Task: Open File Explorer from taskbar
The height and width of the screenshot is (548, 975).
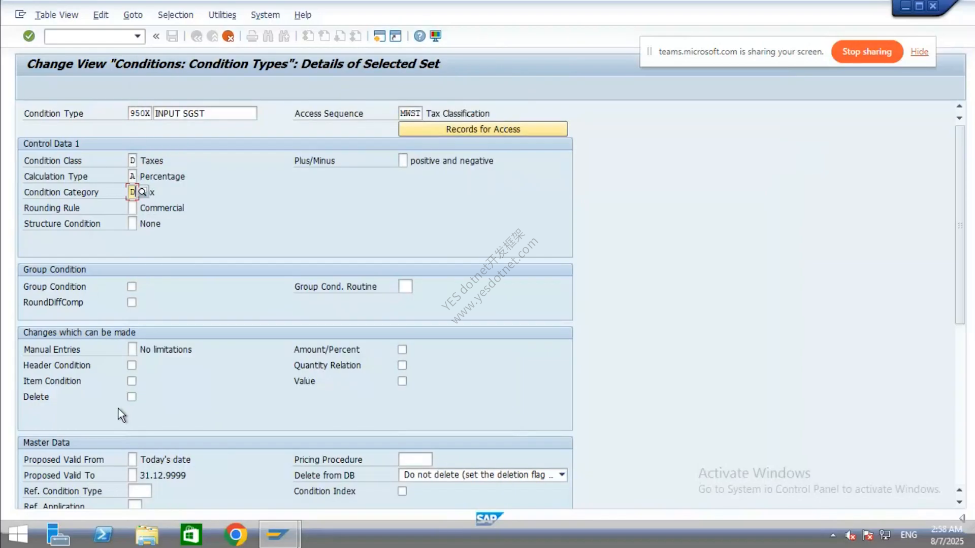Action: 147,535
